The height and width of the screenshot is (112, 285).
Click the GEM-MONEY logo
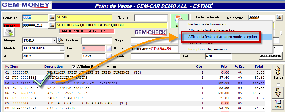(27, 5)
